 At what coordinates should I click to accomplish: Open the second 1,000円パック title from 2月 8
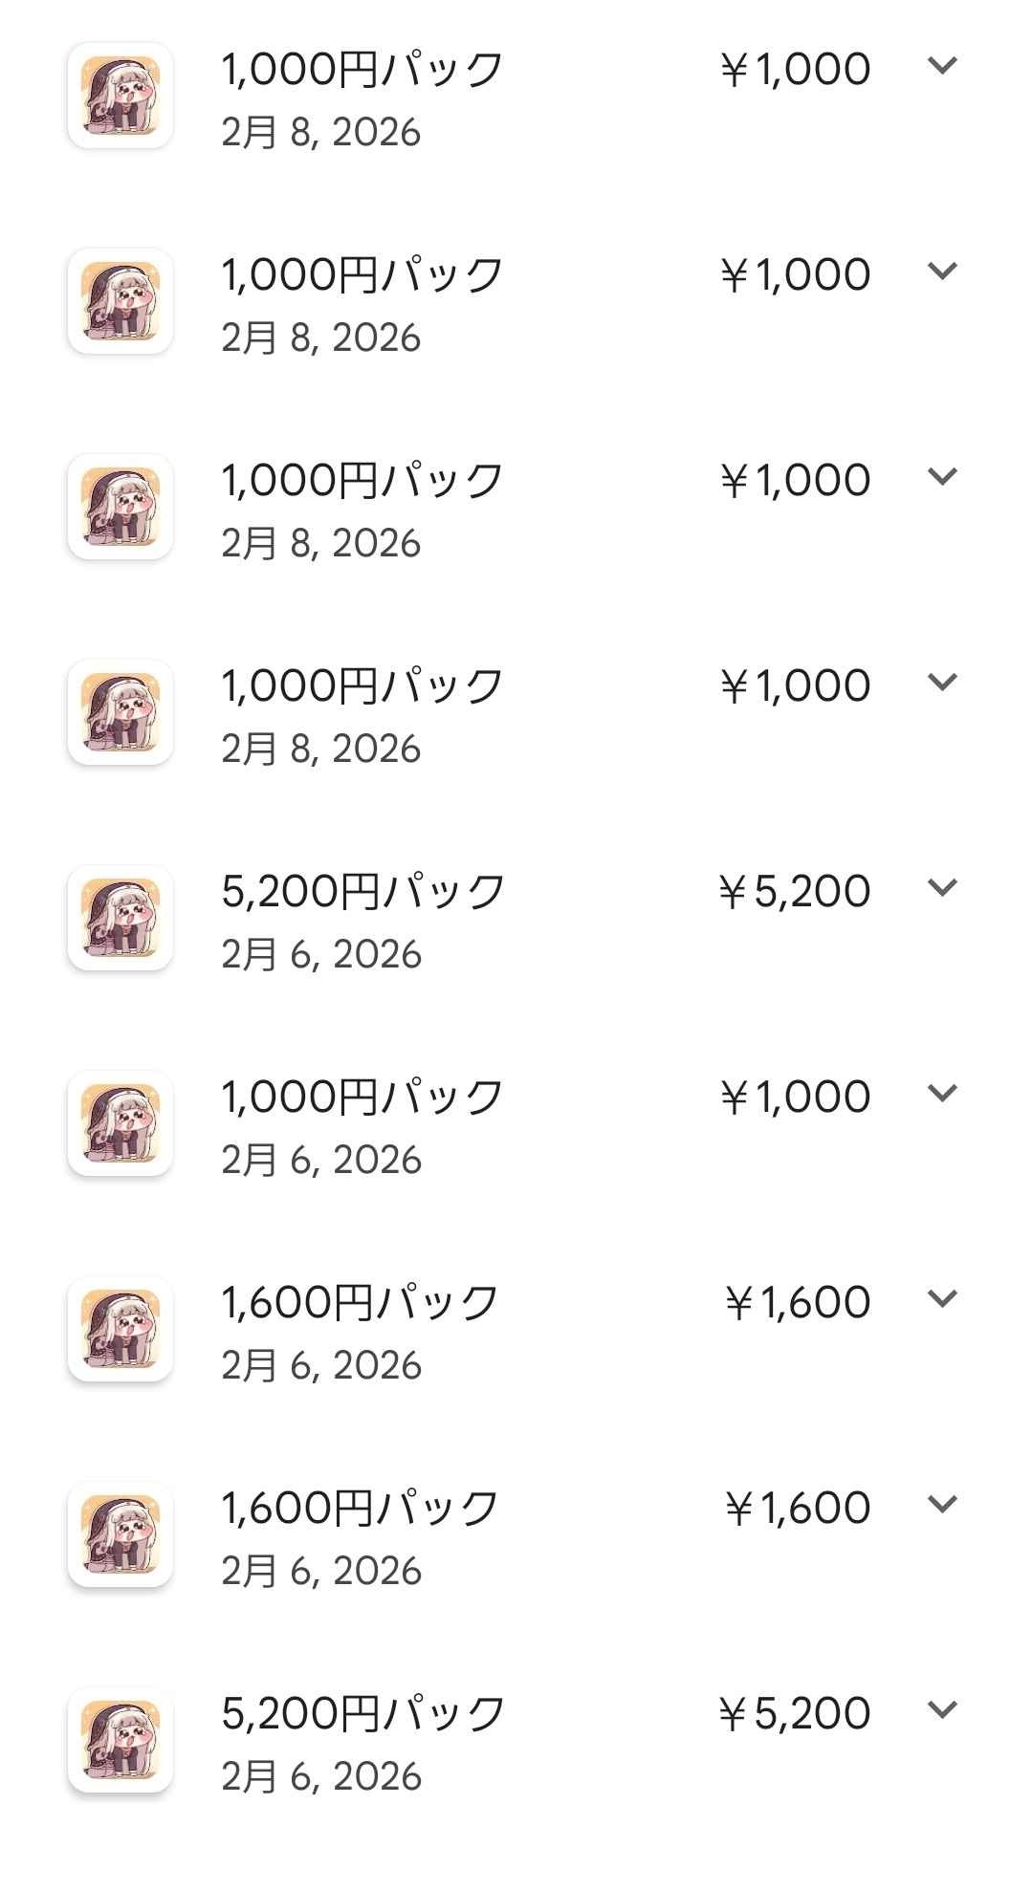(362, 275)
